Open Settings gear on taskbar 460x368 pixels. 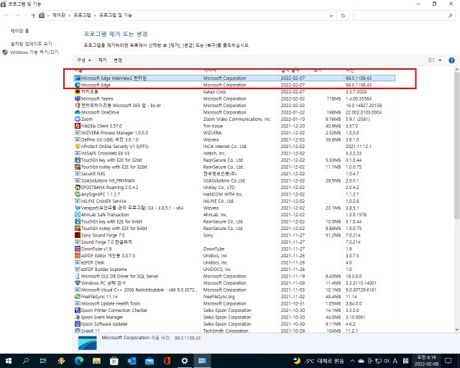coord(184,361)
